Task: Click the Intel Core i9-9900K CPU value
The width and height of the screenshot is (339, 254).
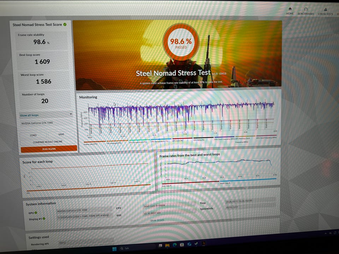Action: point(154,206)
